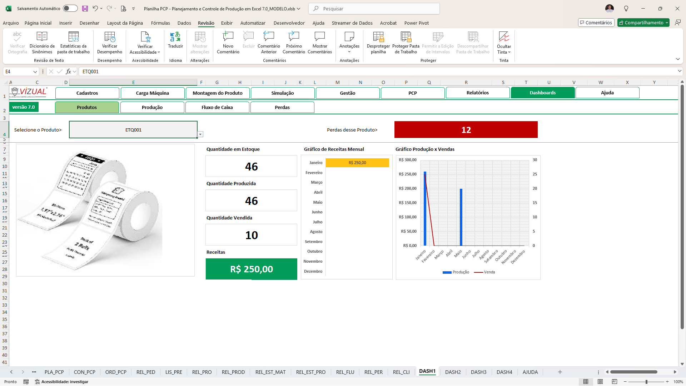Screen dimensions: 686x386
Task: Click Proteger Pasta de Trabalho icon
Action: point(406,37)
